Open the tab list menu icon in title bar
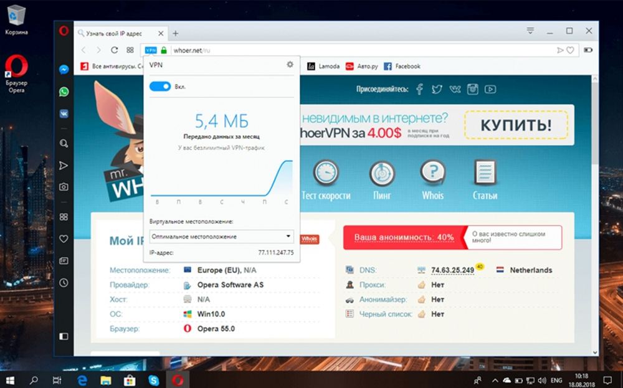Image resolution: width=623 pixels, height=388 pixels. 530,31
